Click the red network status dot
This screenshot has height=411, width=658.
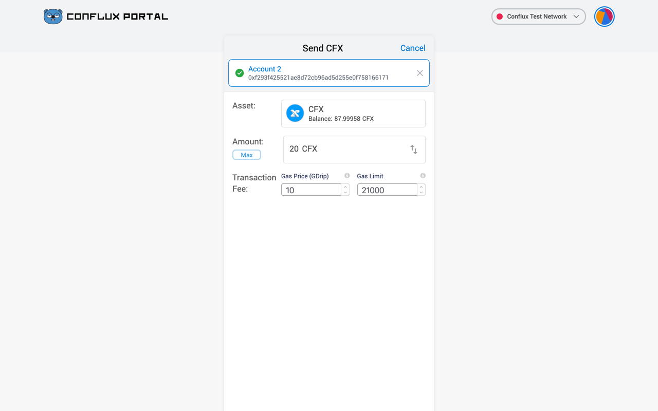[499, 16]
